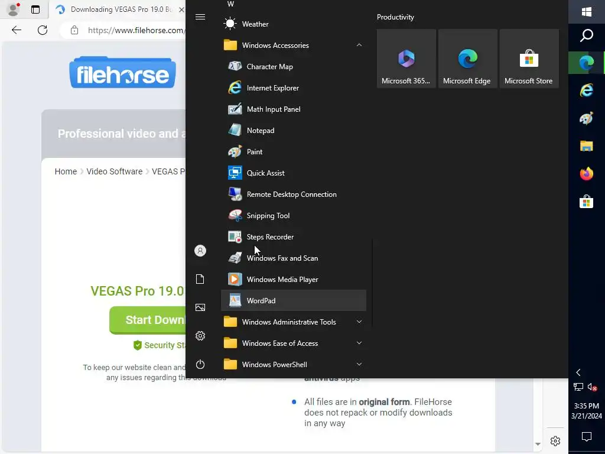Screen dimensions: 605x454
Task: Open the Microsoft Store tile
Action: click(529, 59)
